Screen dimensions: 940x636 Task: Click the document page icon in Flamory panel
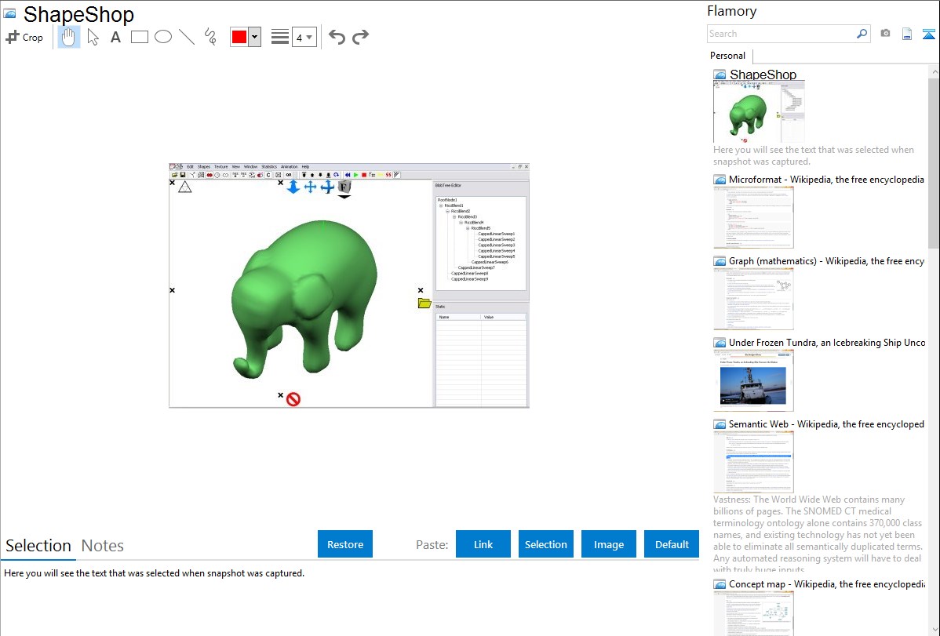click(x=907, y=34)
